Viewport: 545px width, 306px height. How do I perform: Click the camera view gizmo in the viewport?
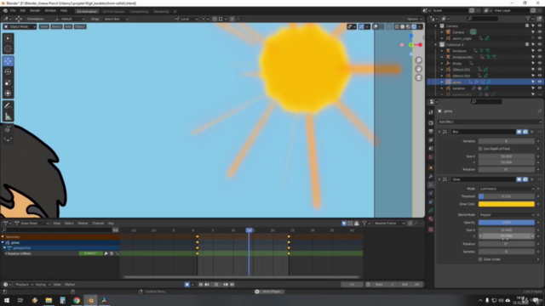tap(419, 77)
